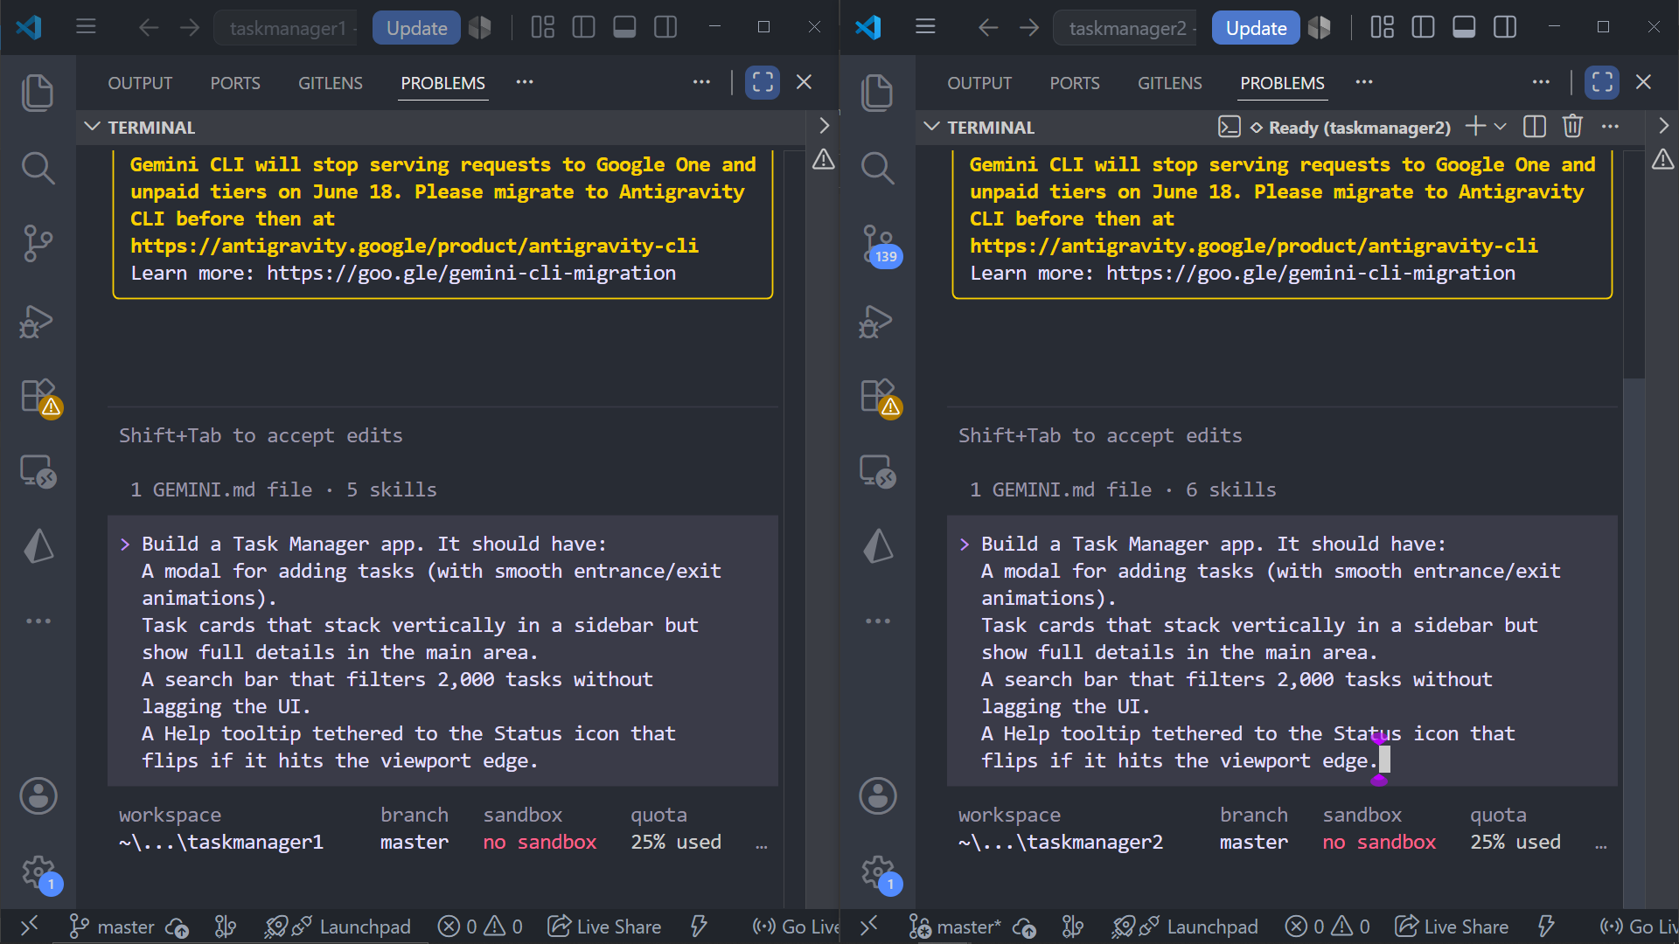This screenshot has height=944, width=1679.
Task: Open Remote Explorer in the taskmanager1 window
Action: click(38, 472)
